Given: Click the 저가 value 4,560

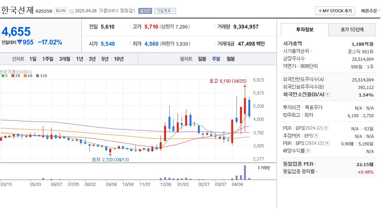Looking at the screenshot, I should point(151,44).
